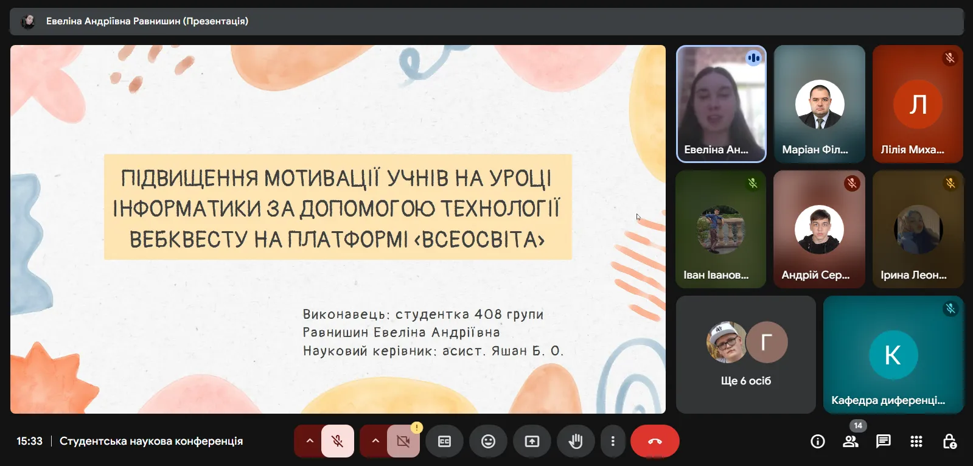
Task: Click muted mic icon on Іван tile
Action: [x=753, y=183]
